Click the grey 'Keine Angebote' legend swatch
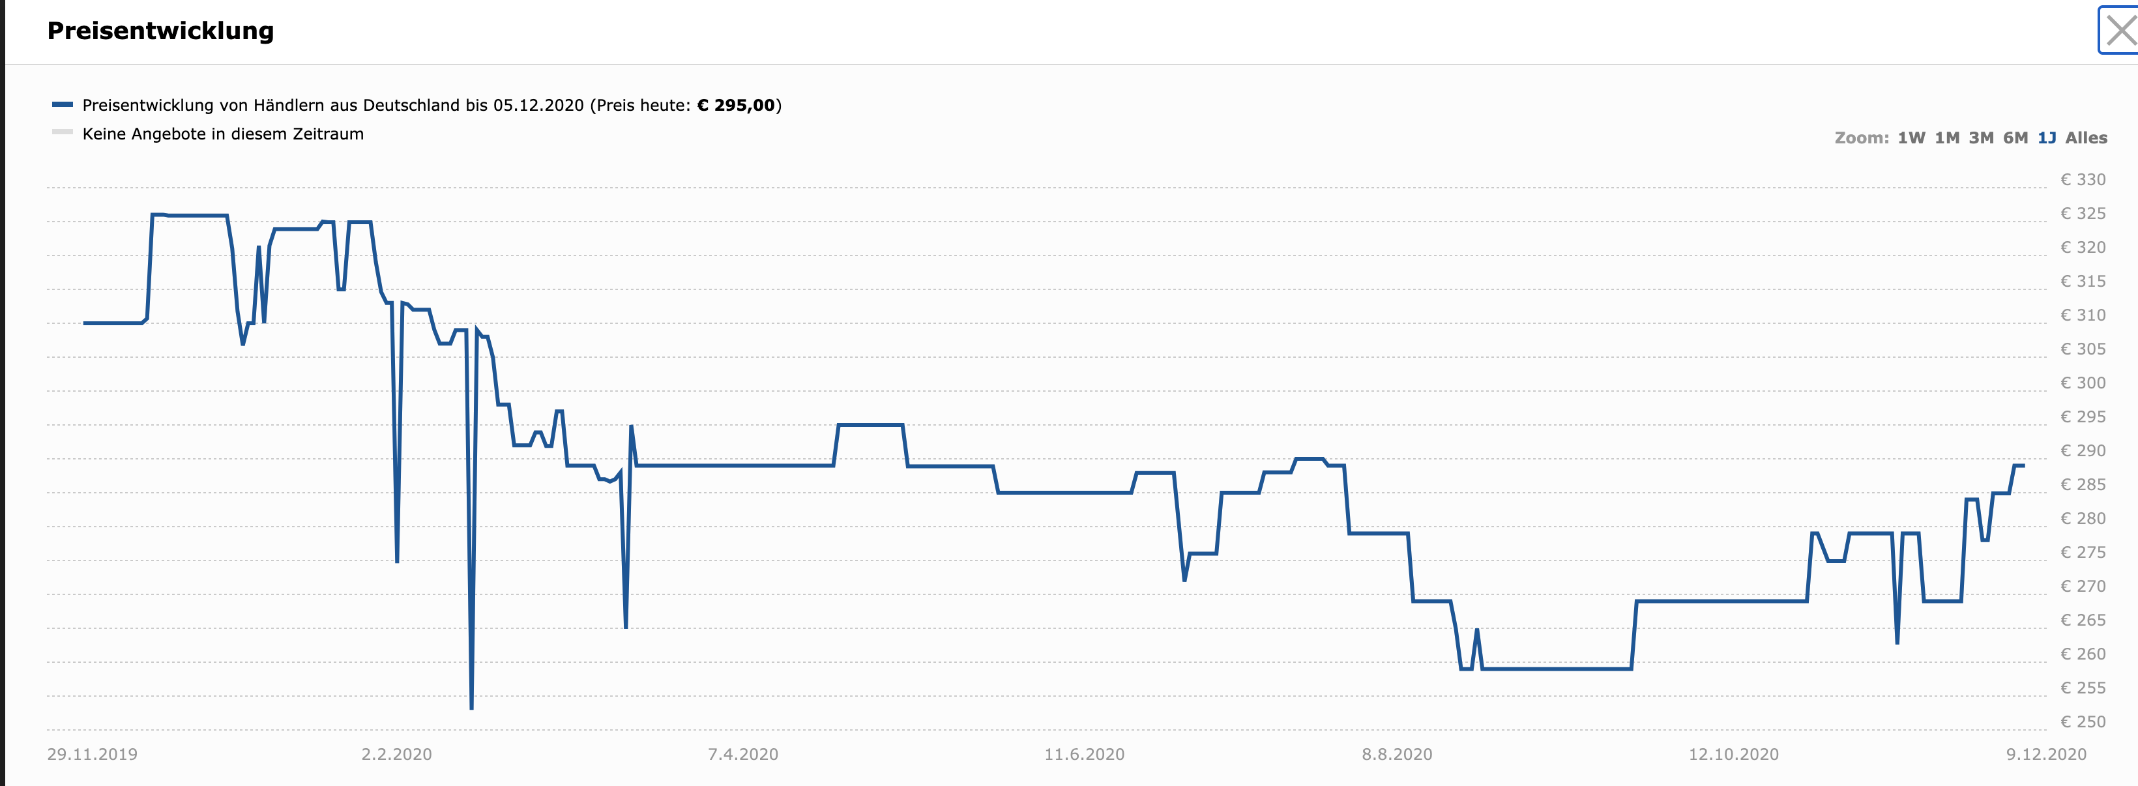The height and width of the screenshot is (786, 2138). click(x=62, y=132)
